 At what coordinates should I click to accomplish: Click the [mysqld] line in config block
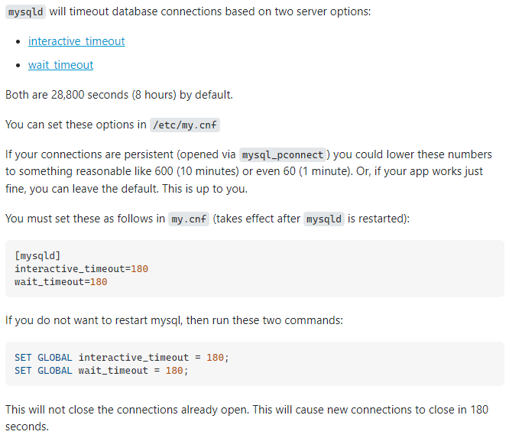(x=37, y=255)
